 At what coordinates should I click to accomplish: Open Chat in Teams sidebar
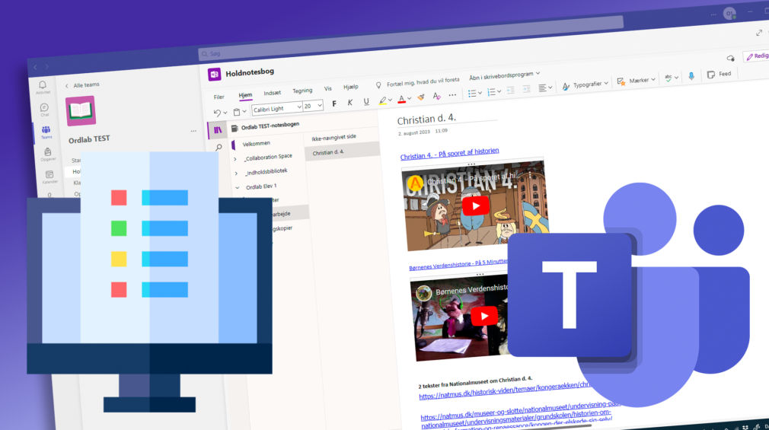pyautogui.click(x=45, y=110)
